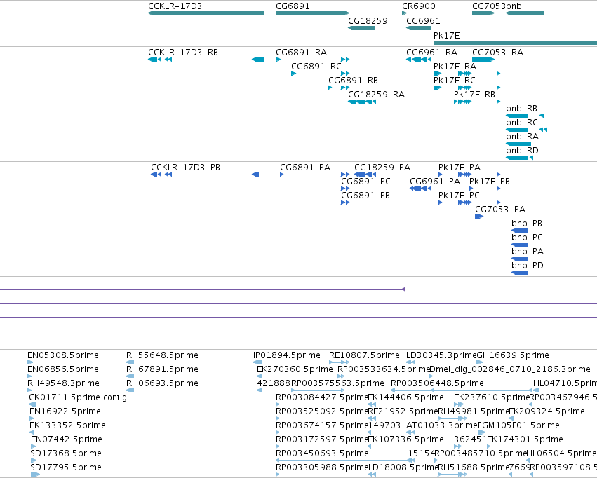This screenshot has height=478, width=597.
Task: Select EST RE10807.5prime
Action: tap(339, 362)
